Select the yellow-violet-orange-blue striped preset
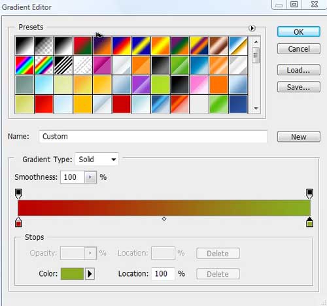 pos(199,46)
